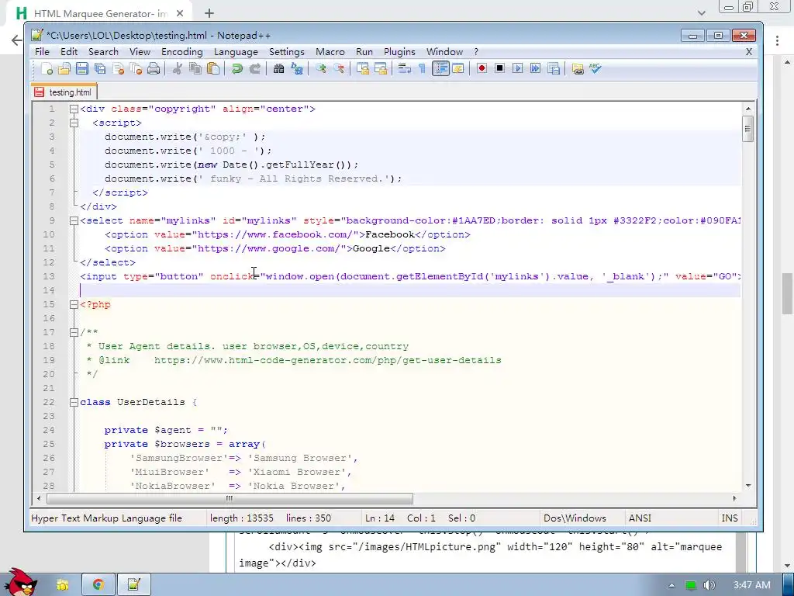Click the Stop Recording black square
The image size is (794, 596).
click(499, 68)
